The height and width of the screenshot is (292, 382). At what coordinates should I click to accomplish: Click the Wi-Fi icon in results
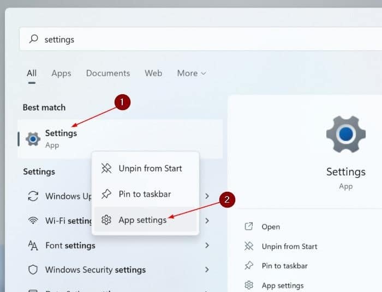[x=33, y=221]
